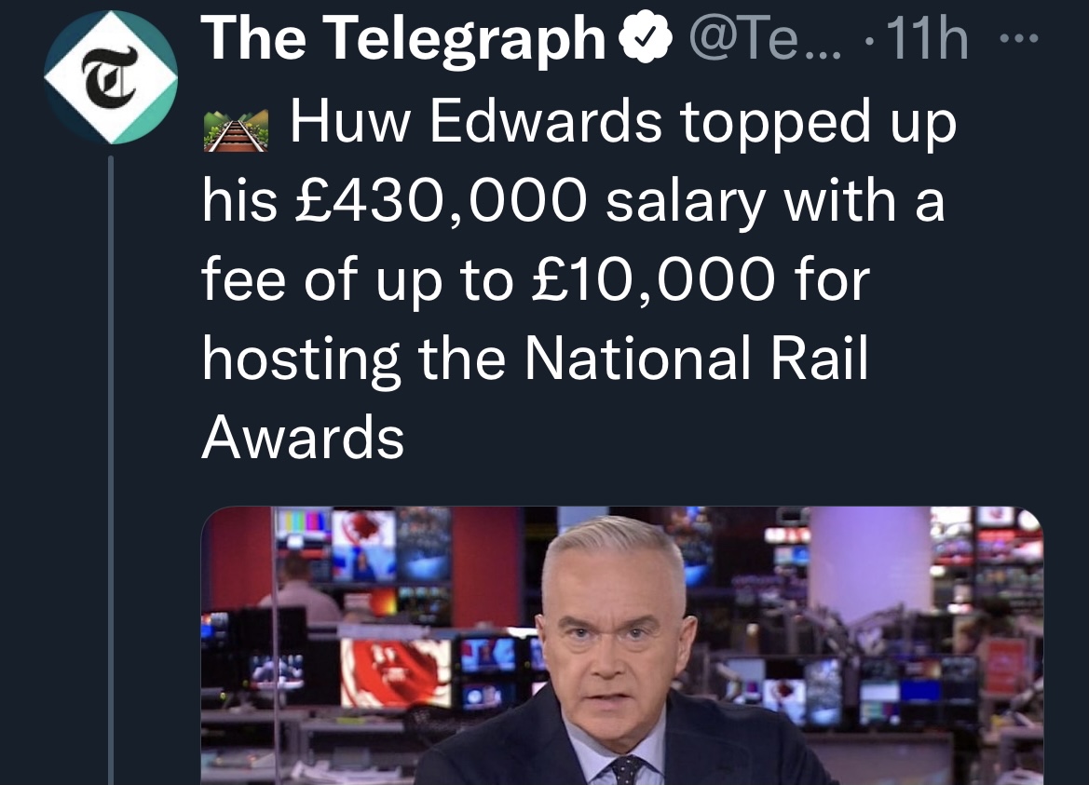Click the vertical thread connector line
The image size is (1089, 785).
point(111,470)
